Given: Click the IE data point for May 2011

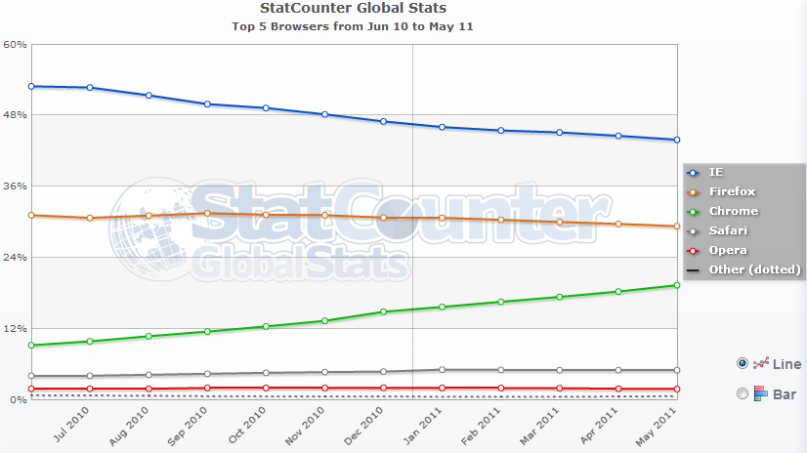Looking at the screenshot, I should [676, 140].
